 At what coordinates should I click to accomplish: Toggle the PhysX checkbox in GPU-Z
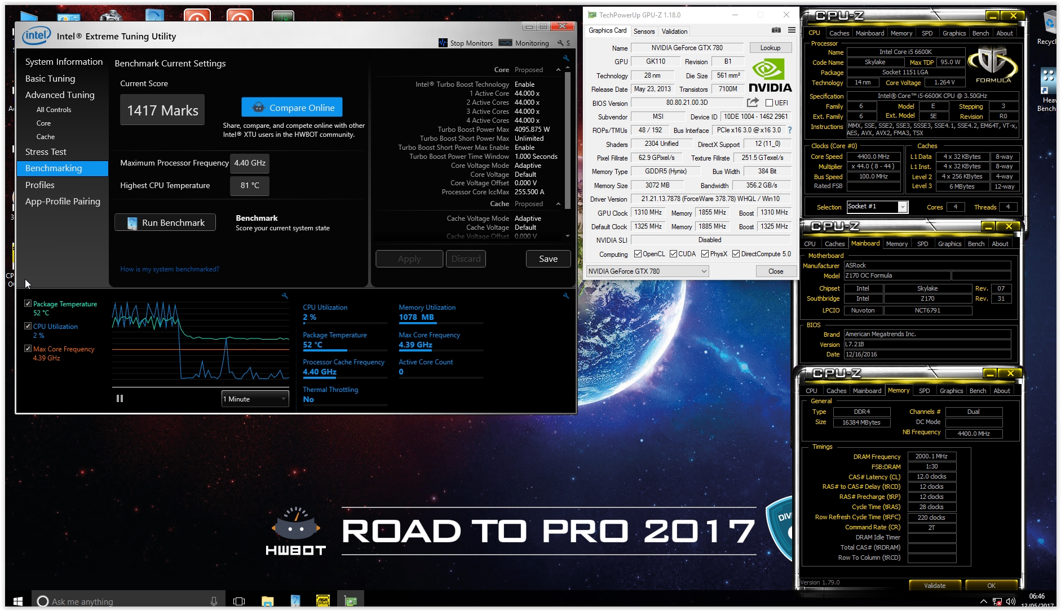(705, 254)
